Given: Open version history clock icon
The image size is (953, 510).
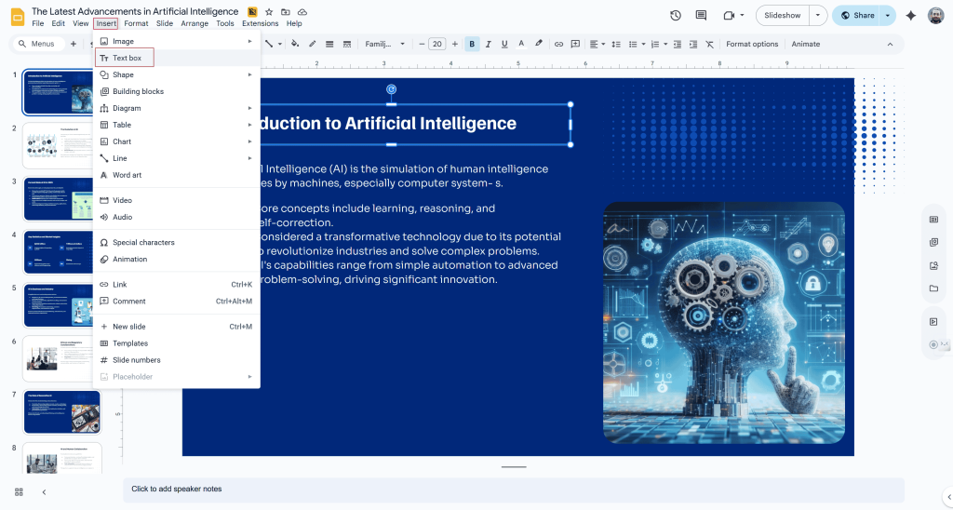Looking at the screenshot, I should (675, 15).
